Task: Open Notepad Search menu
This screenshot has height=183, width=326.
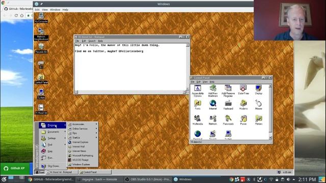Action: (92, 41)
